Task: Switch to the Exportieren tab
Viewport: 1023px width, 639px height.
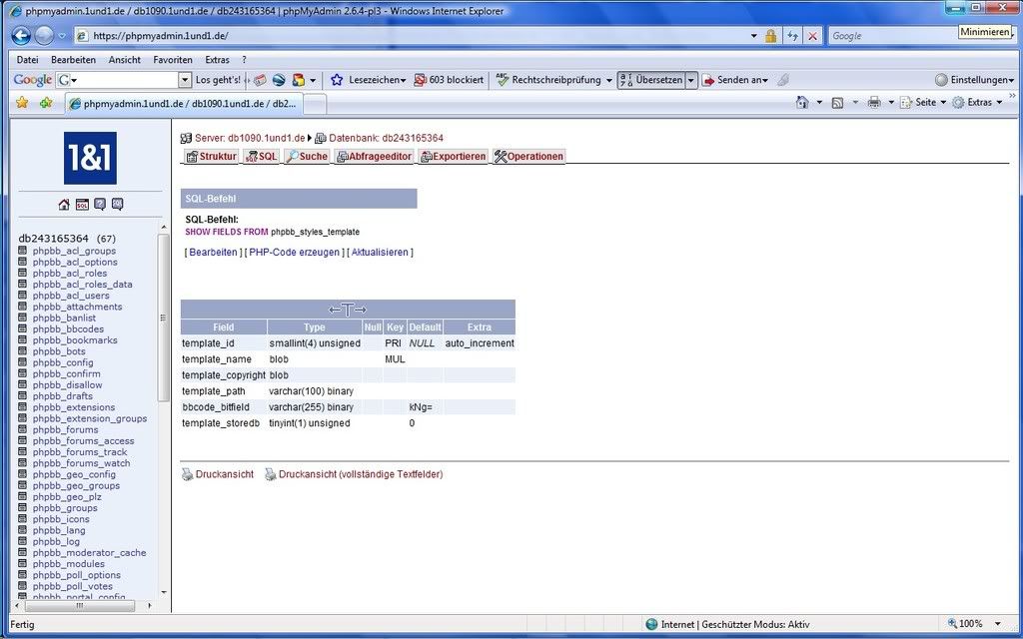Action: click(x=454, y=157)
